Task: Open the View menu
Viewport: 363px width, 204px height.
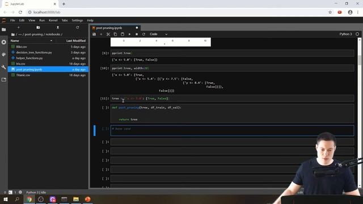Action: [32, 20]
